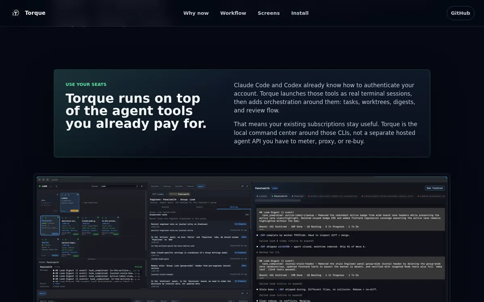Select the Courier terminal tab

298,196
